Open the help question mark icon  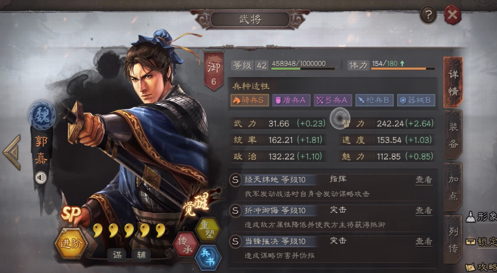click(428, 15)
